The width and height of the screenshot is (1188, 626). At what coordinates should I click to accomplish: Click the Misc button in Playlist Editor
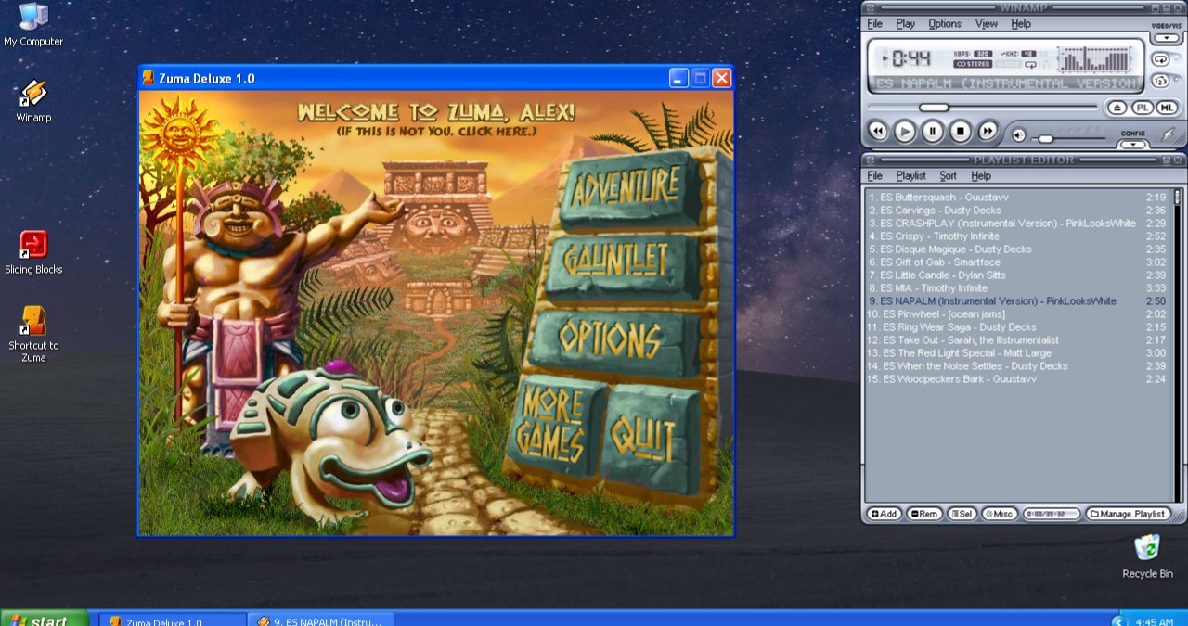(x=999, y=514)
